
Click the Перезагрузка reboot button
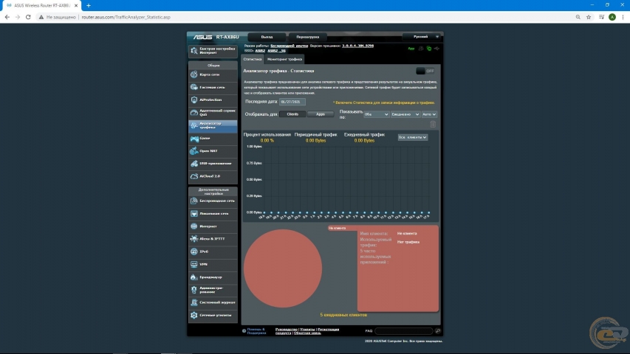click(308, 37)
